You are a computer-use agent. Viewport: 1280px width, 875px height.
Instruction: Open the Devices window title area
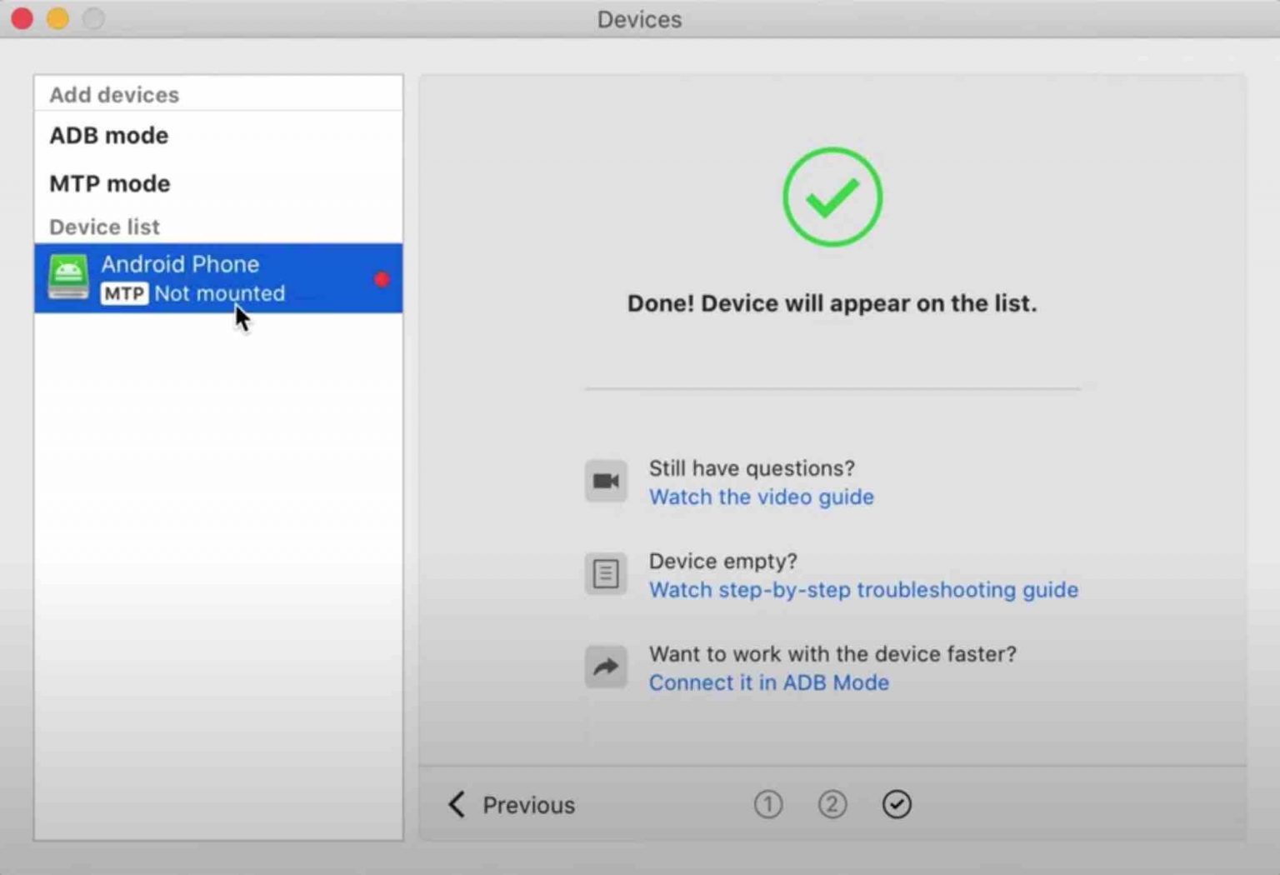(x=639, y=19)
